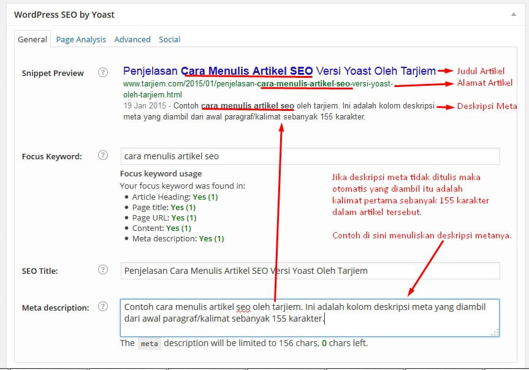Click the help icon beside Focus Keyword
This screenshot has width=529, height=370.
tap(102, 156)
